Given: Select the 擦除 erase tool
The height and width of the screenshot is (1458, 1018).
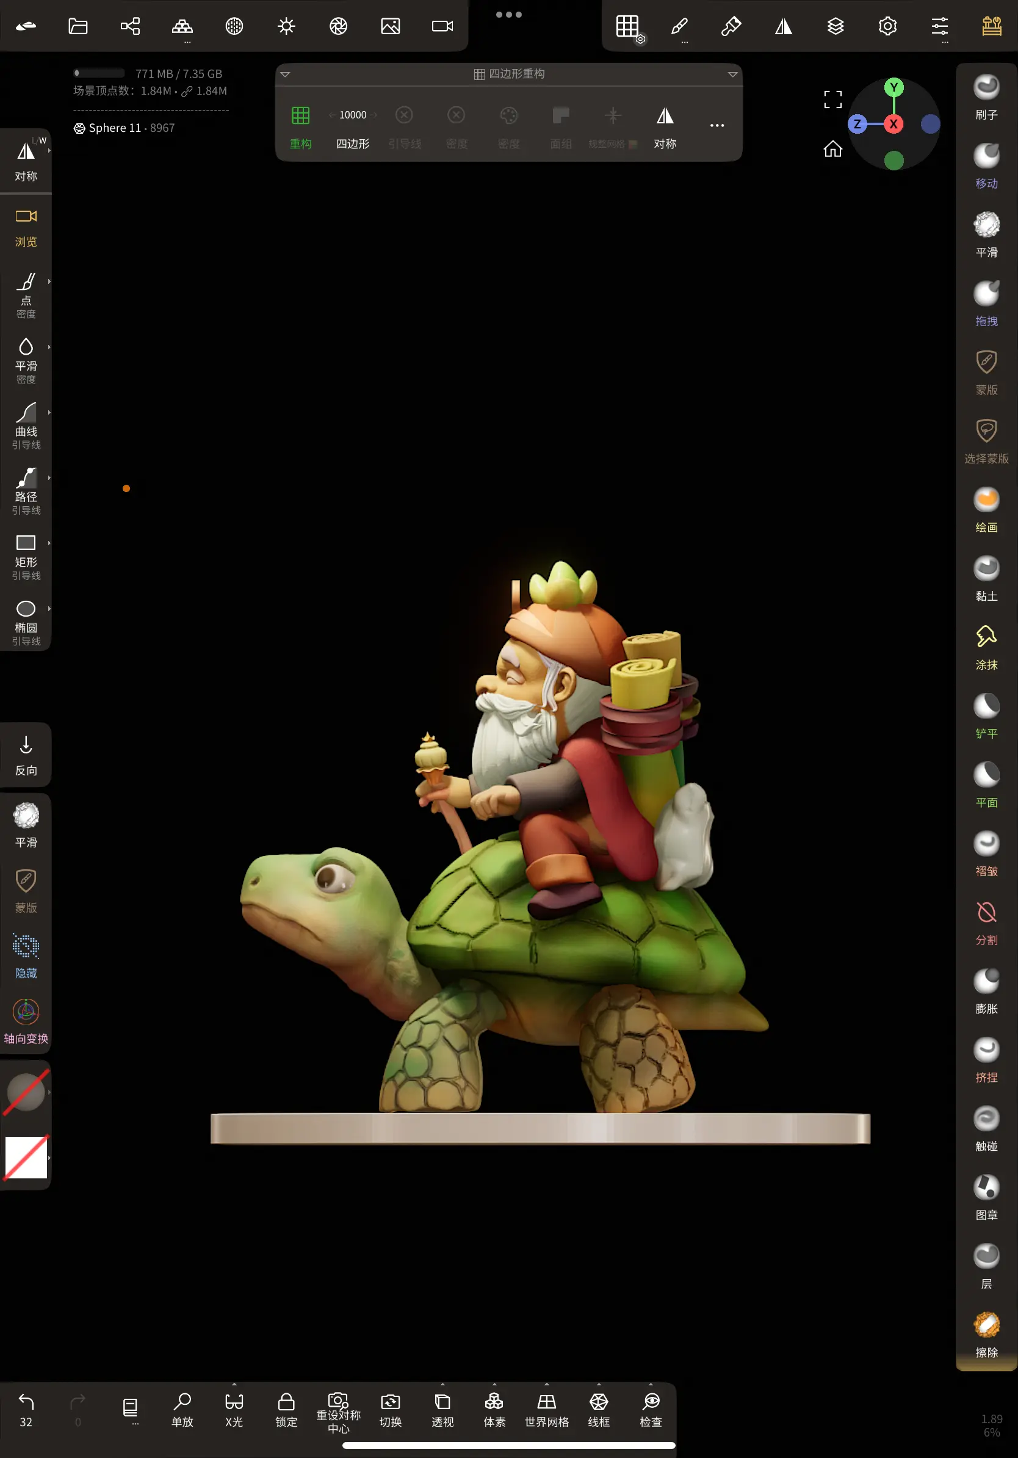Looking at the screenshot, I should 986,1335.
